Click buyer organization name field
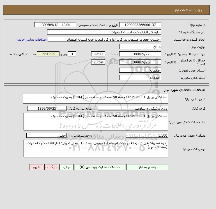This screenshot has height=209, width=216. (104, 32)
